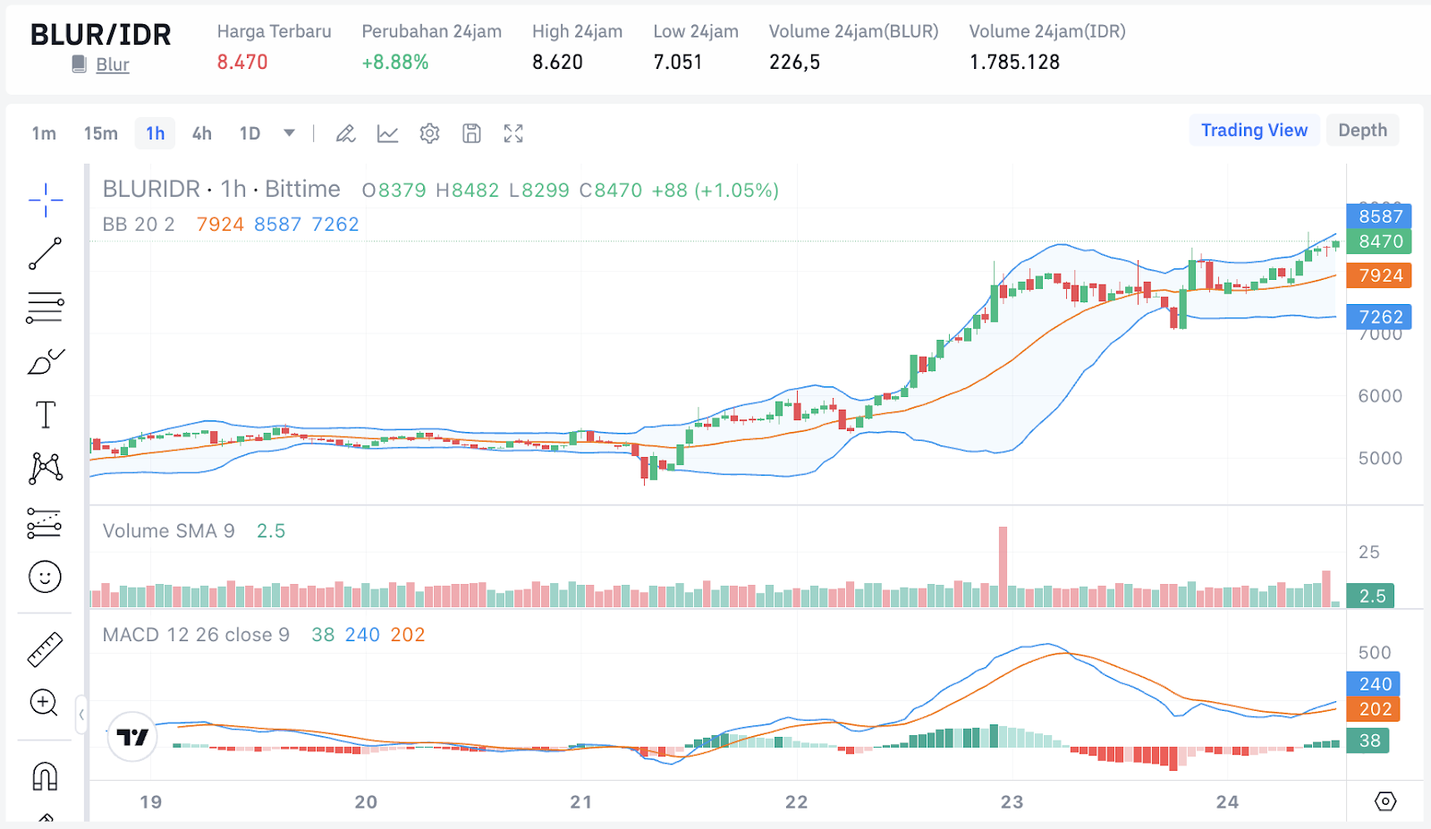Click the BB 20 2 indicator label
Image resolution: width=1431 pixels, height=829 pixels.
[139, 224]
